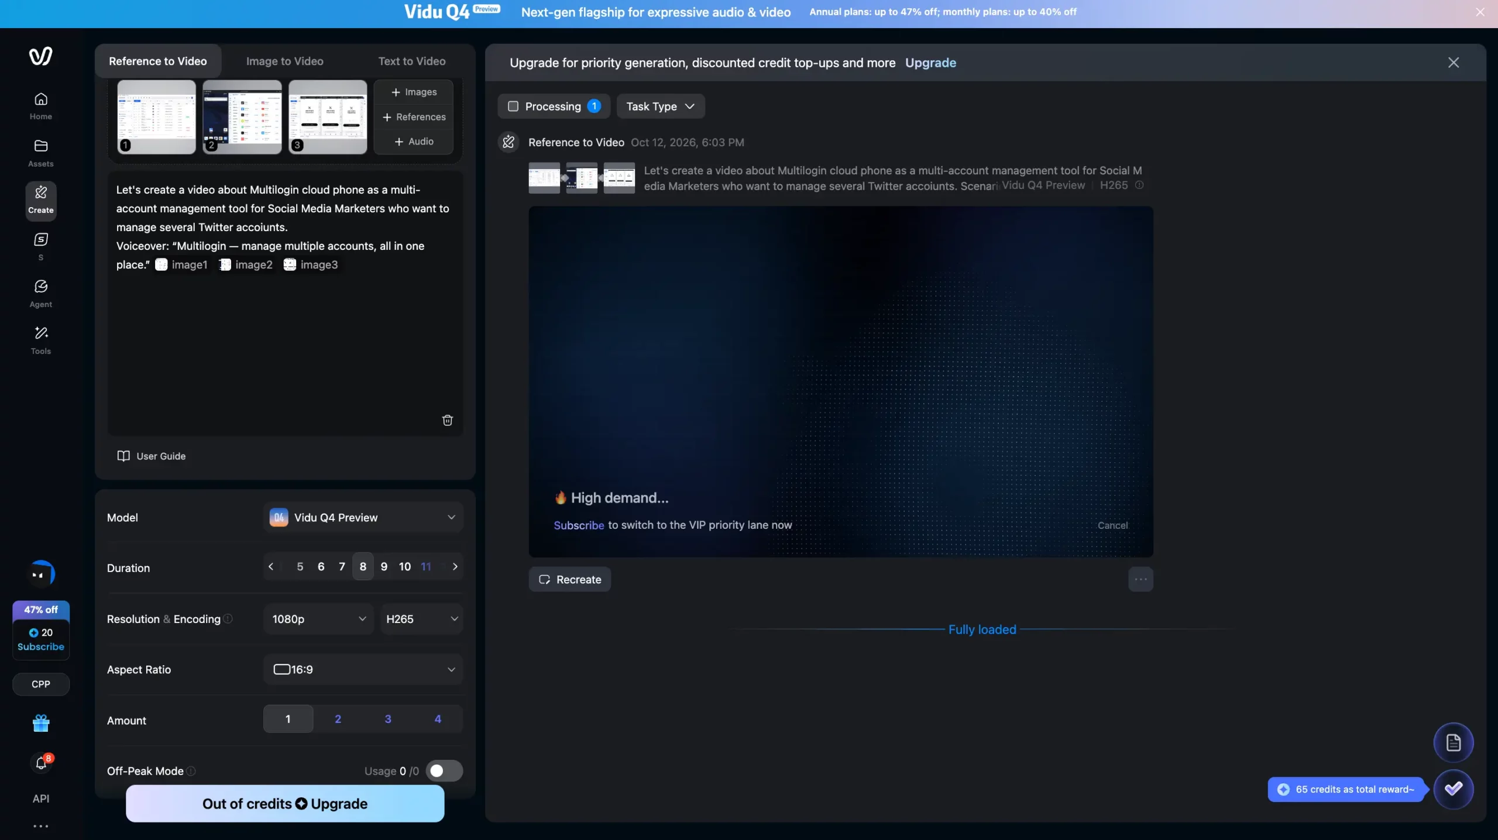Viewport: 1498px width, 840px height.
Task: Set Amount to 2
Action: coord(338,719)
